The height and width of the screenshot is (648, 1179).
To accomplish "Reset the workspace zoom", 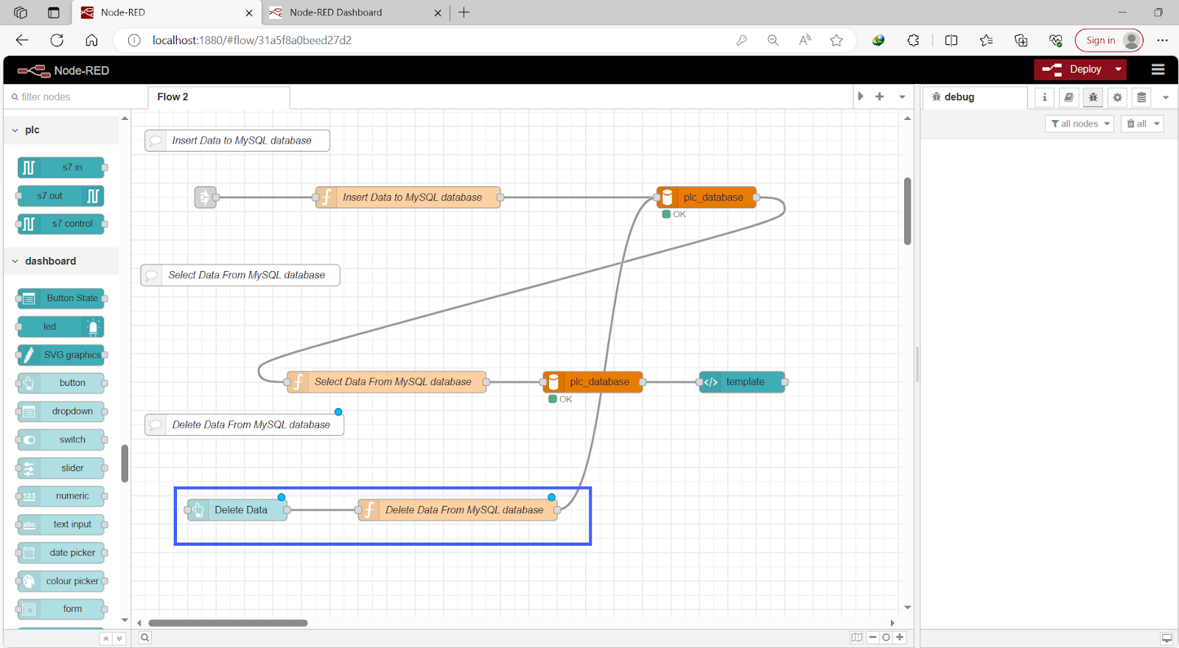I will tap(886, 638).
